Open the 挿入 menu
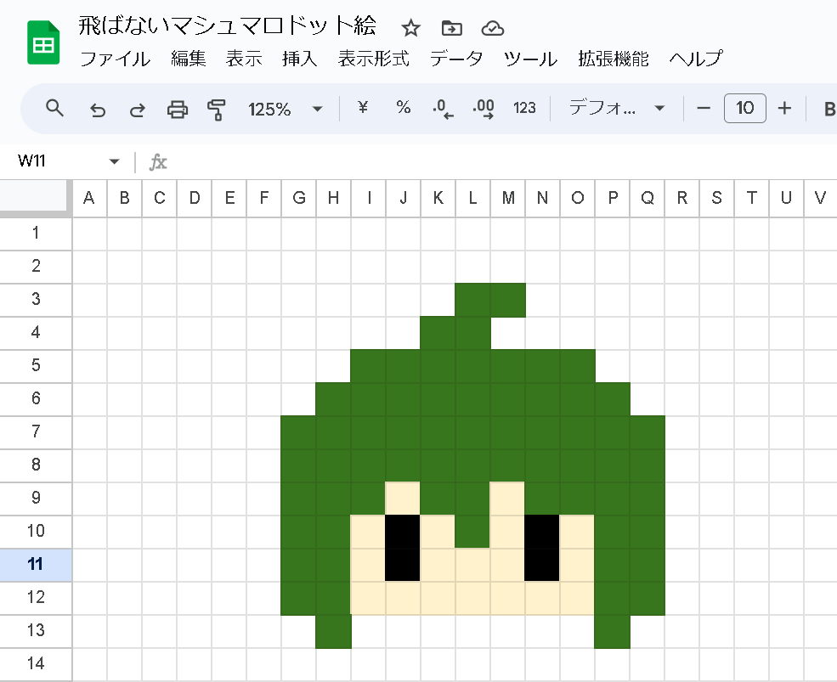 click(x=299, y=59)
